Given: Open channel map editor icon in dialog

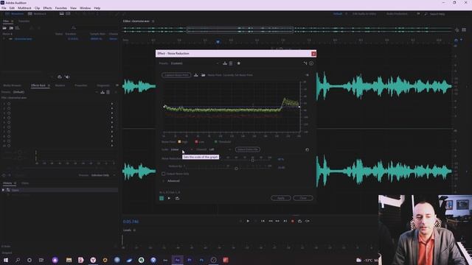Looking at the screenshot, I should pos(305,63).
